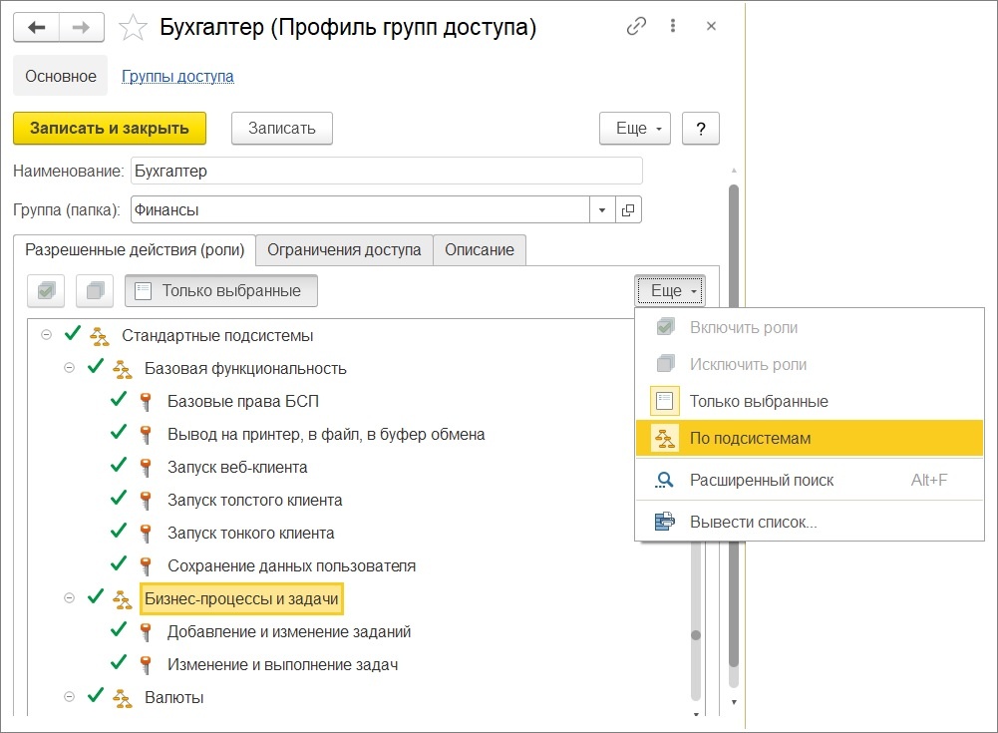Image resolution: width=998 pixels, height=733 pixels.
Task: Uncheck Бизнес-процессы и задачи check mark
Action: pos(96,596)
